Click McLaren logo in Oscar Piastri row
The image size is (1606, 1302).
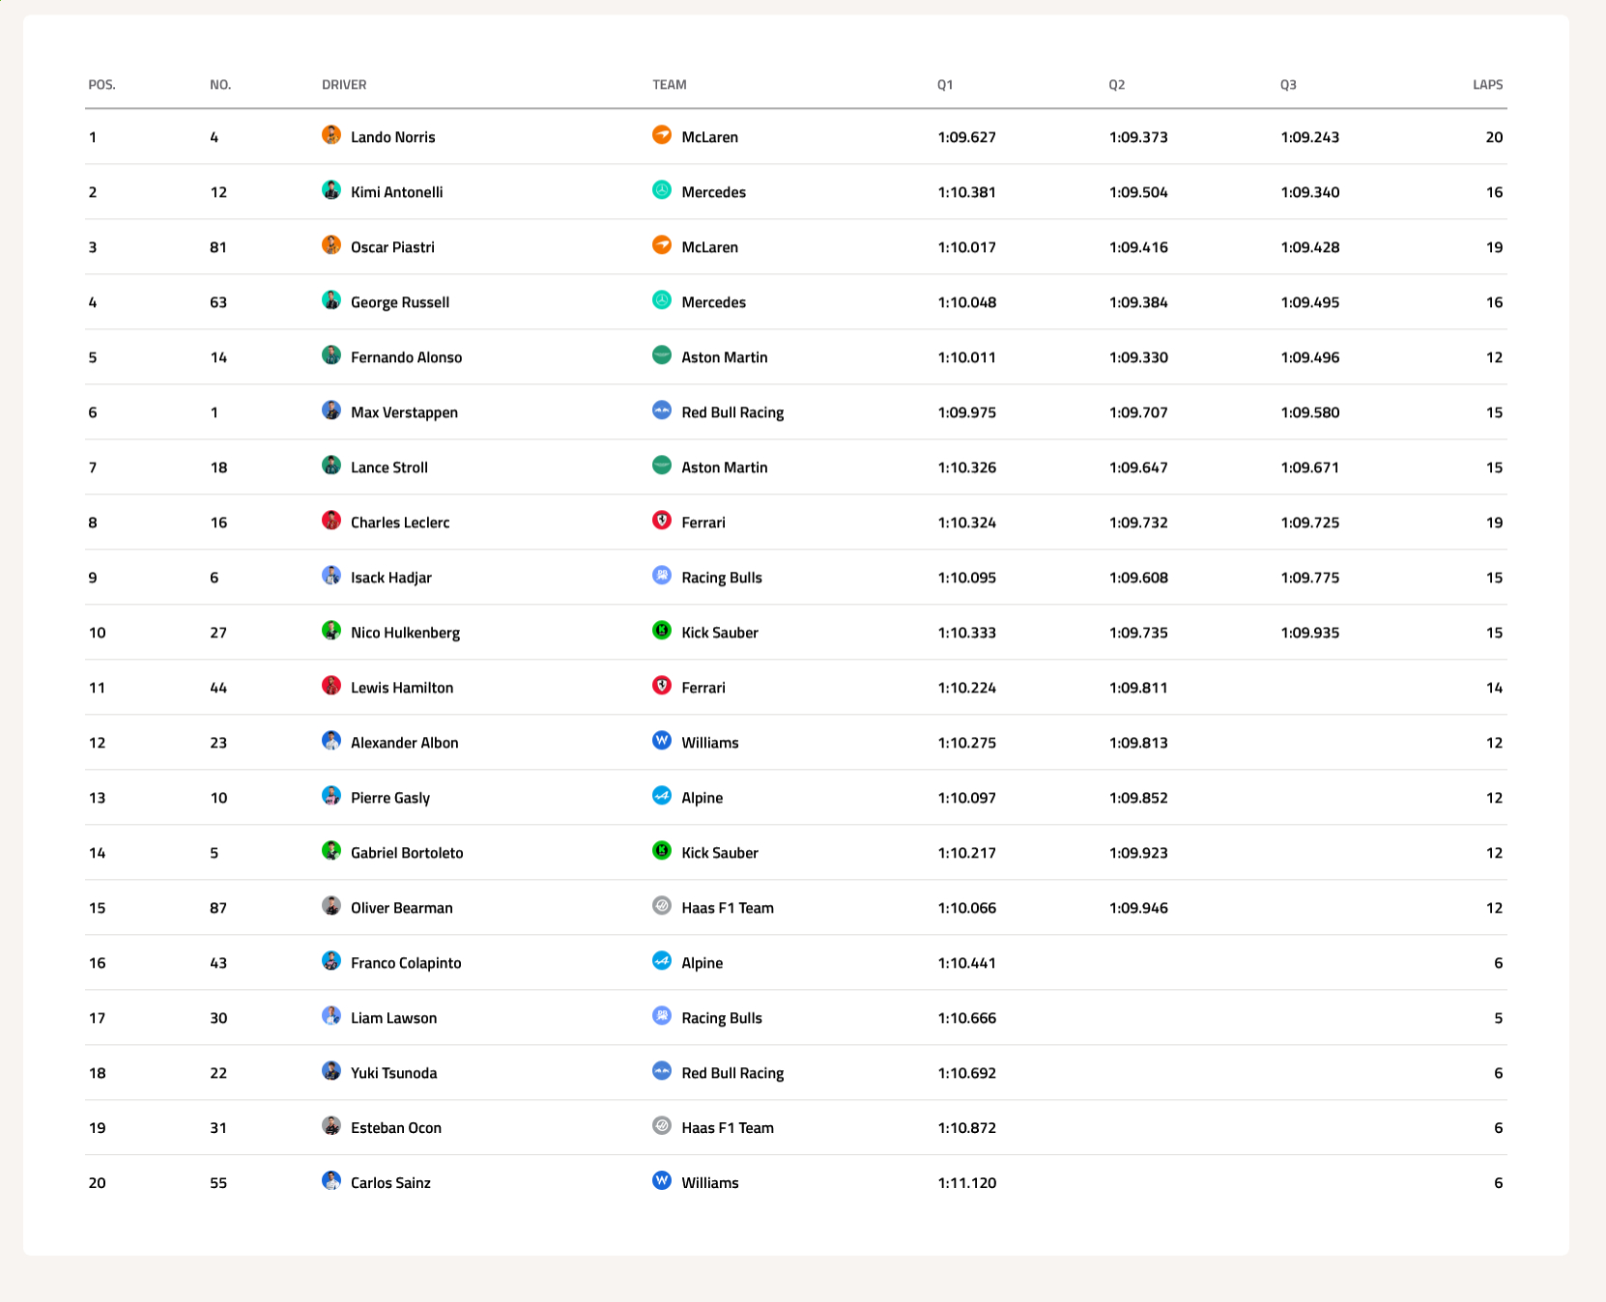[662, 245]
